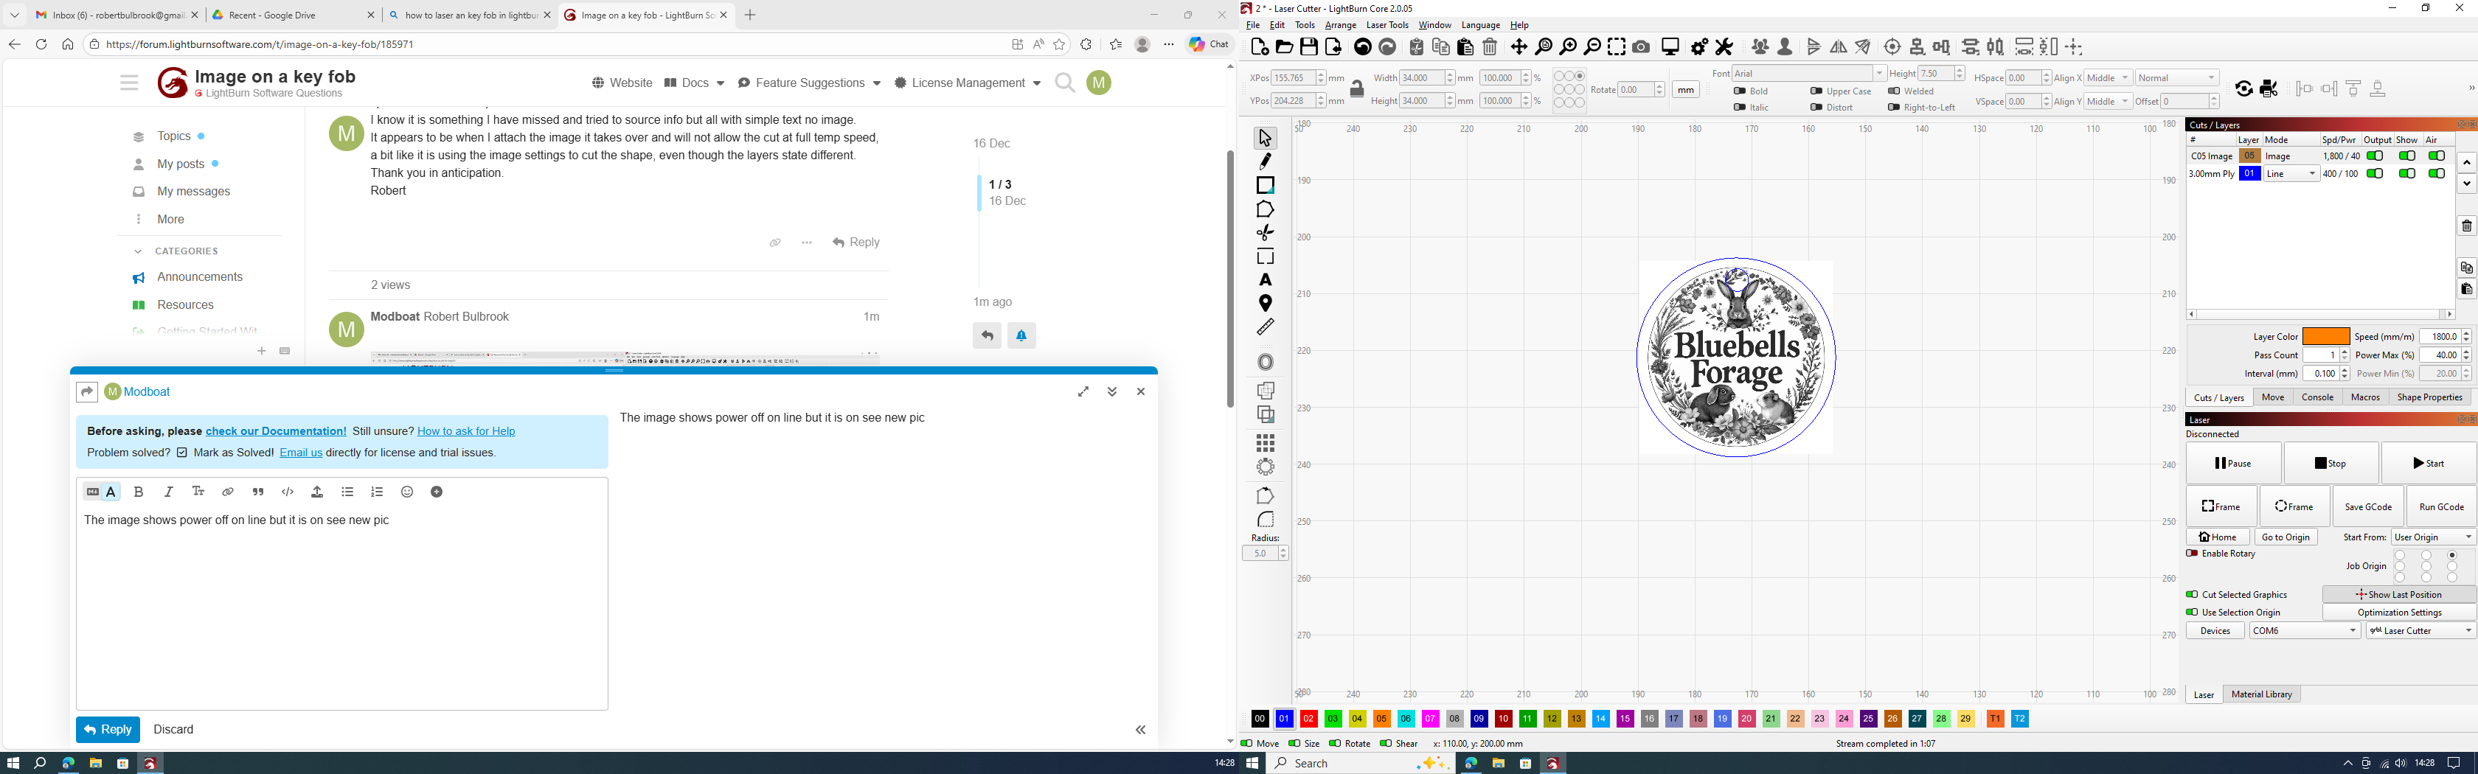
Task: Switch to the Material Library tab
Action: pyautogui.click(x=2260, y=694)
